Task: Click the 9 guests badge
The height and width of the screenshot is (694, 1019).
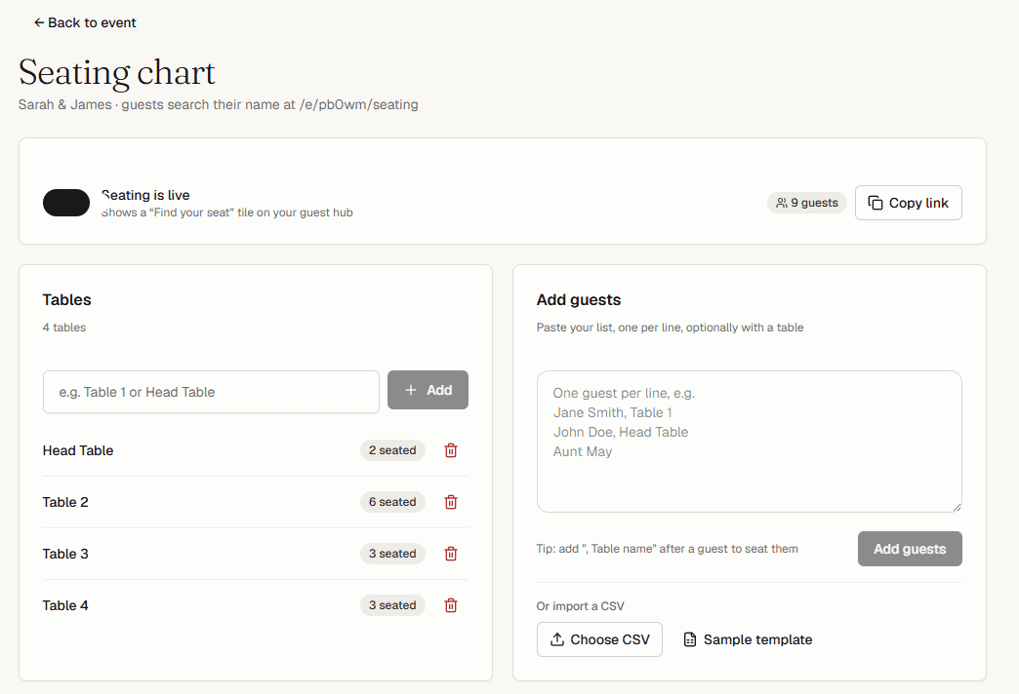Action: pyautogui.click(x=806, y=203)
